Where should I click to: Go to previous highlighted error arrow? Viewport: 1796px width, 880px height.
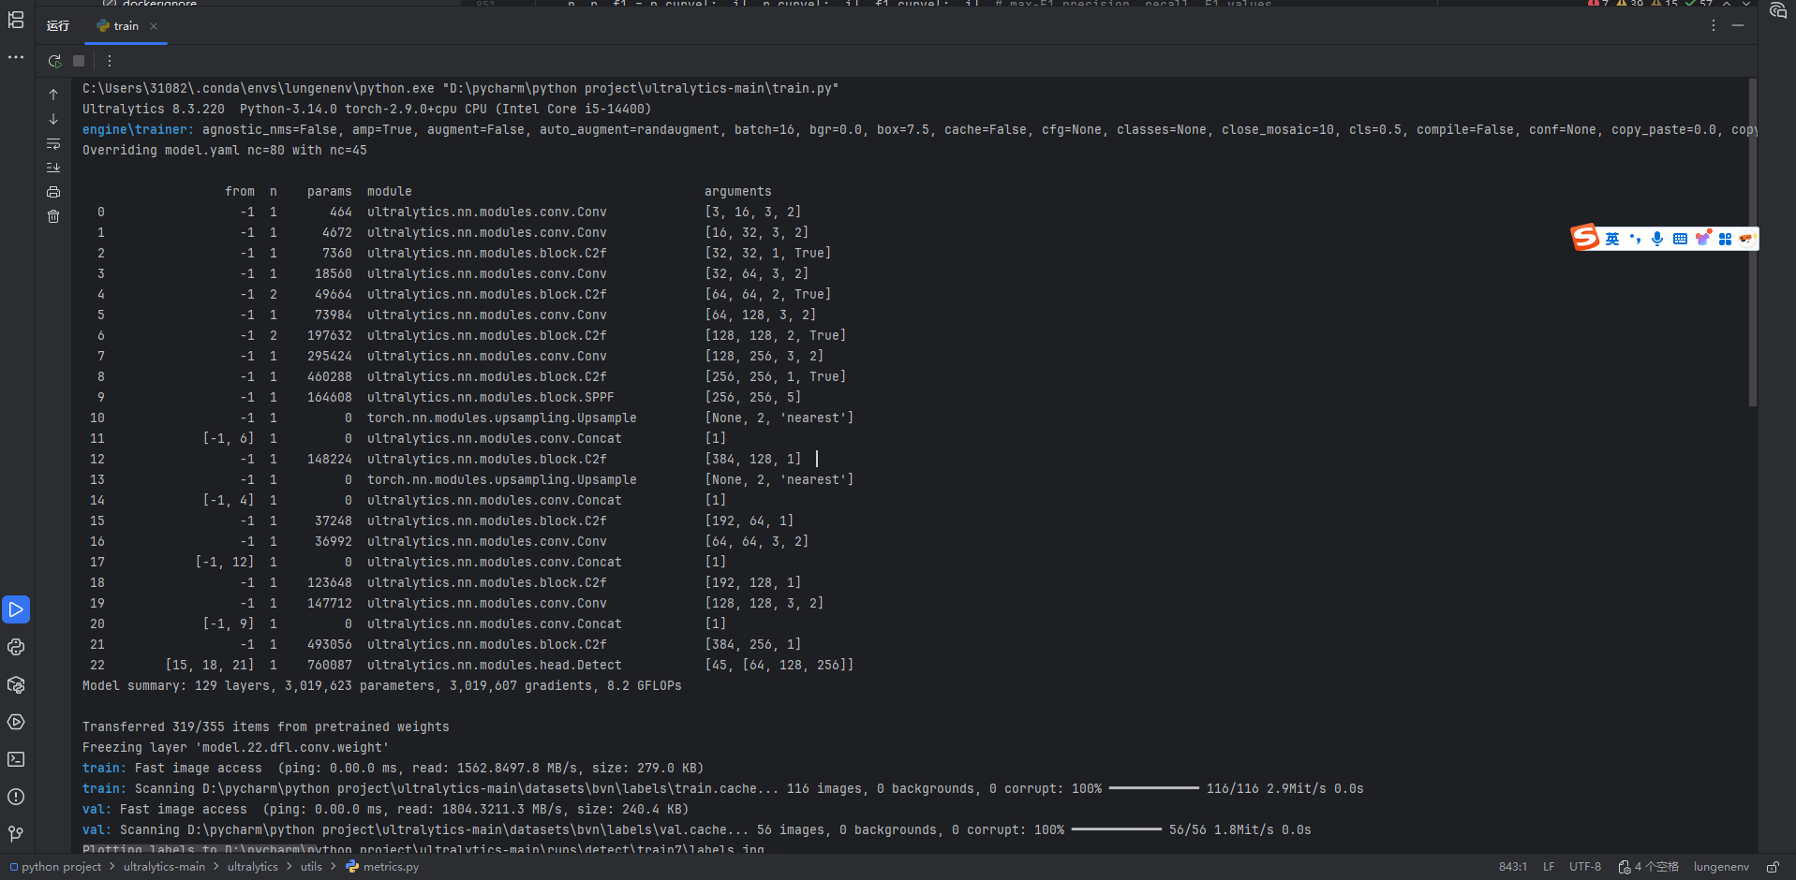coord(1727,4)
